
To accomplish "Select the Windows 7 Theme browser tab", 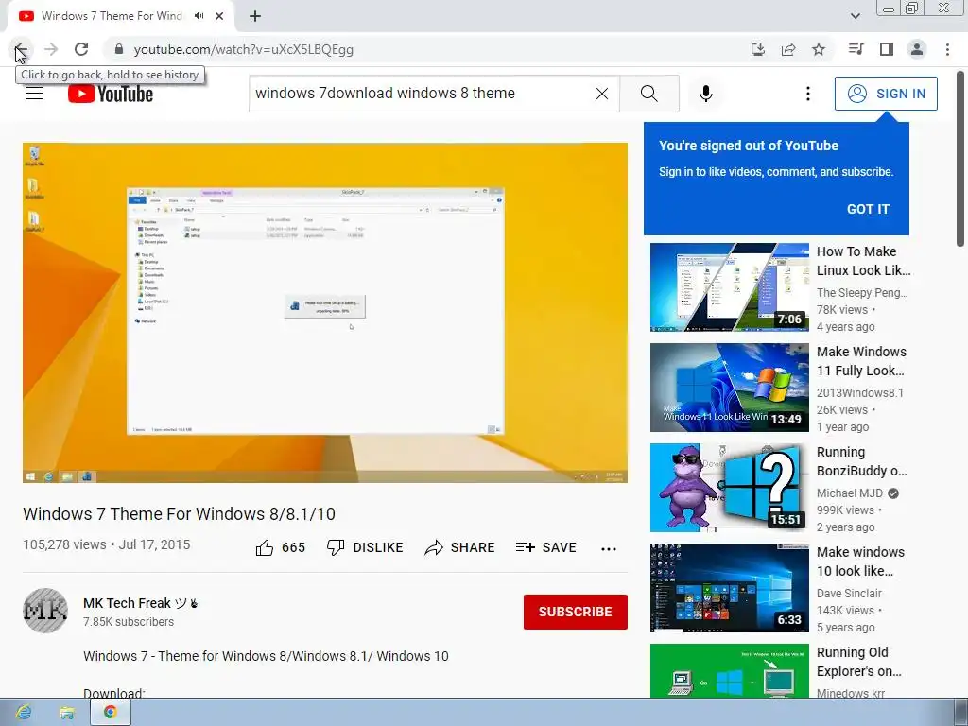I will coord(112,16).
